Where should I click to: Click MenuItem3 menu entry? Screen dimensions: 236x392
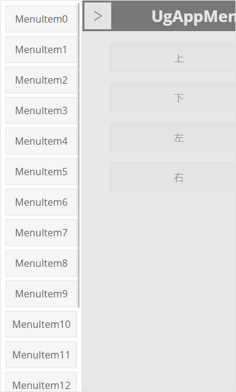click(42, 111)
